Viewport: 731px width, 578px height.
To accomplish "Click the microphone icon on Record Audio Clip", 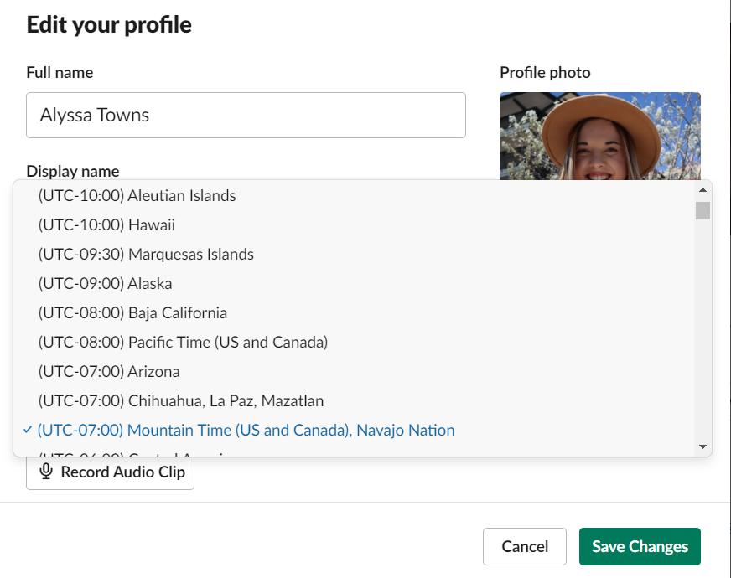I will pos(47,472).
